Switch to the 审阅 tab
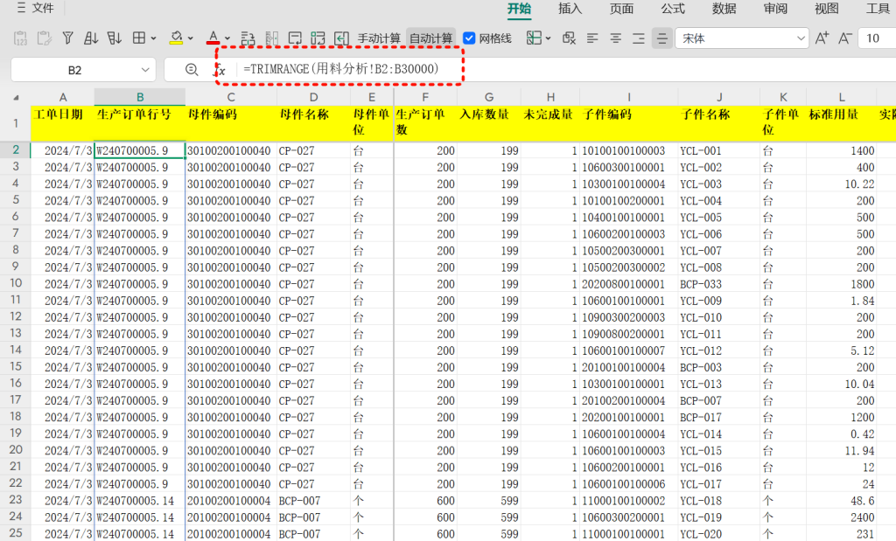This screenshot has width=896, height=541. tap(775, 9)
